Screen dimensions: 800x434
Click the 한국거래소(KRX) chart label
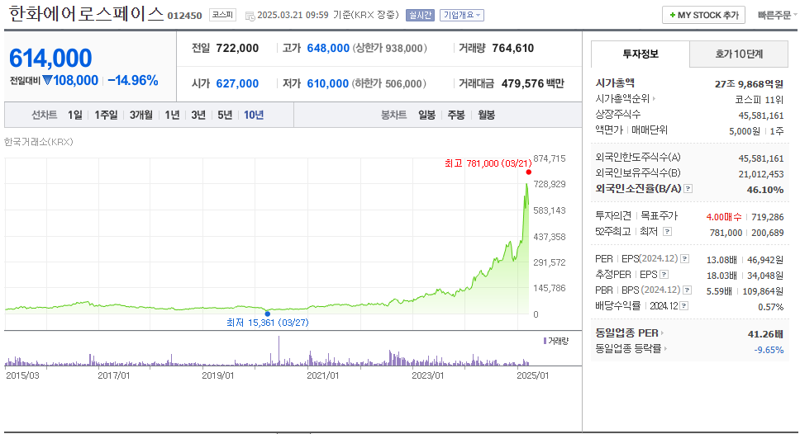38,142
